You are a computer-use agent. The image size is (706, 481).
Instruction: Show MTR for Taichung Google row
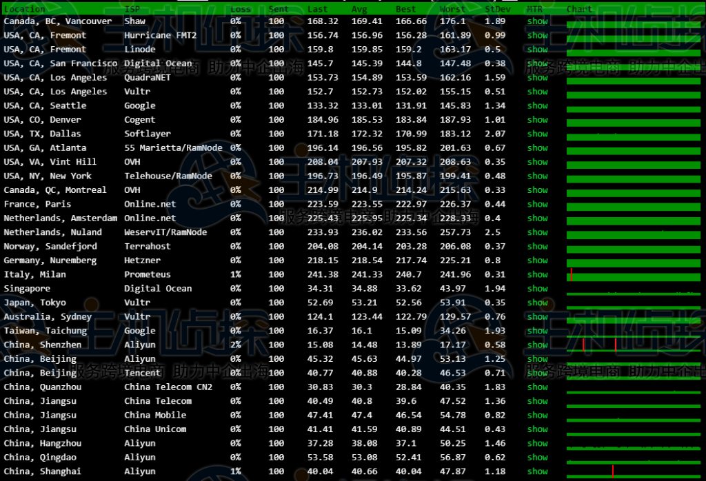pyautogui.click(x=538, y=331)
